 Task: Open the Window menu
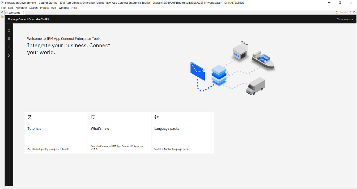coord(64,8)
